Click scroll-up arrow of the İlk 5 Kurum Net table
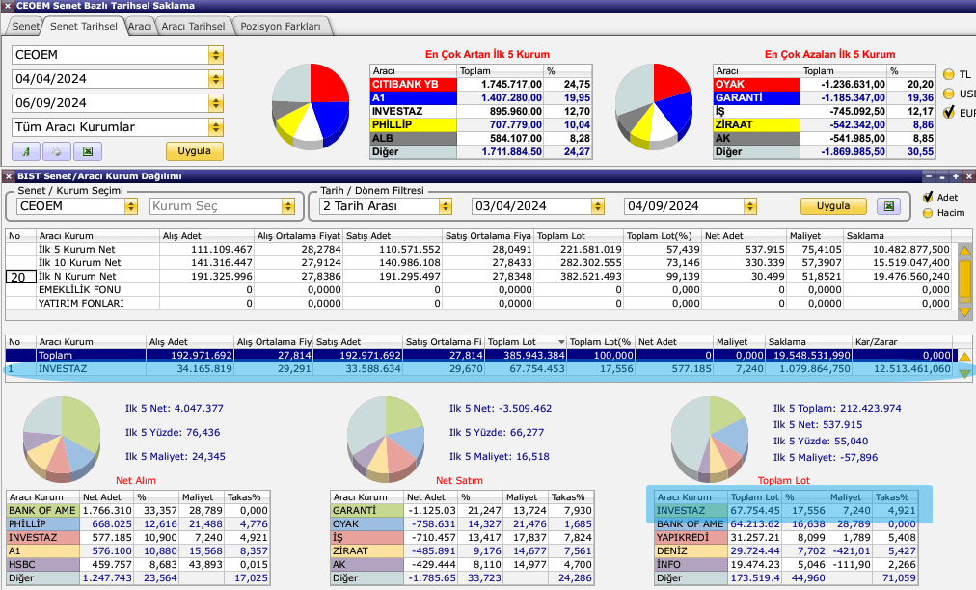Image resolution: width=976 pixels, height=590 pixels. pyautogui.click(x=964, y=251)
